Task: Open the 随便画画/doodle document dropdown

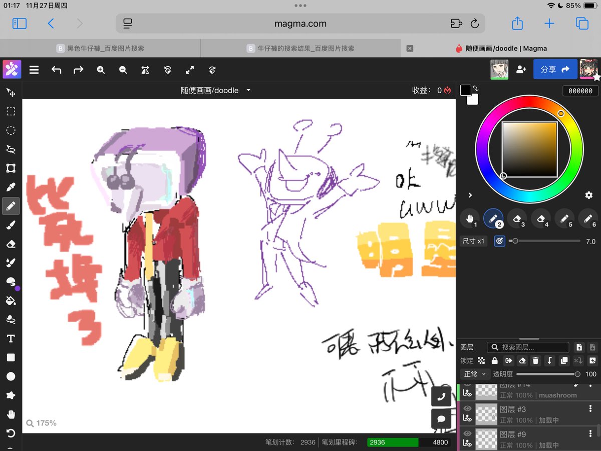Action: pyautogui.click(x=216, y=90)
